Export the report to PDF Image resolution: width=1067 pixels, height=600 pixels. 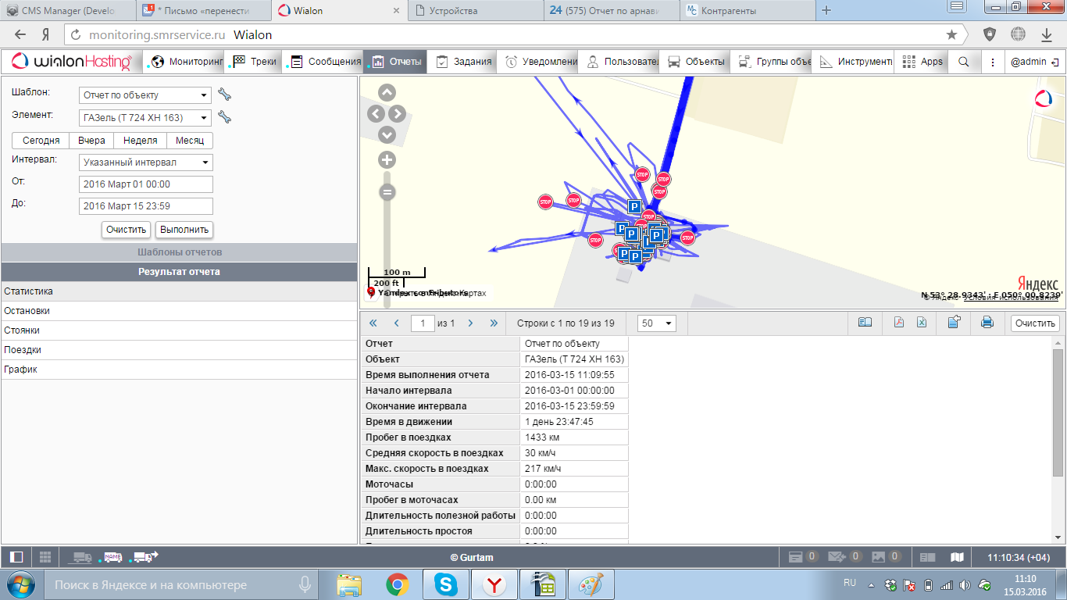899,323
